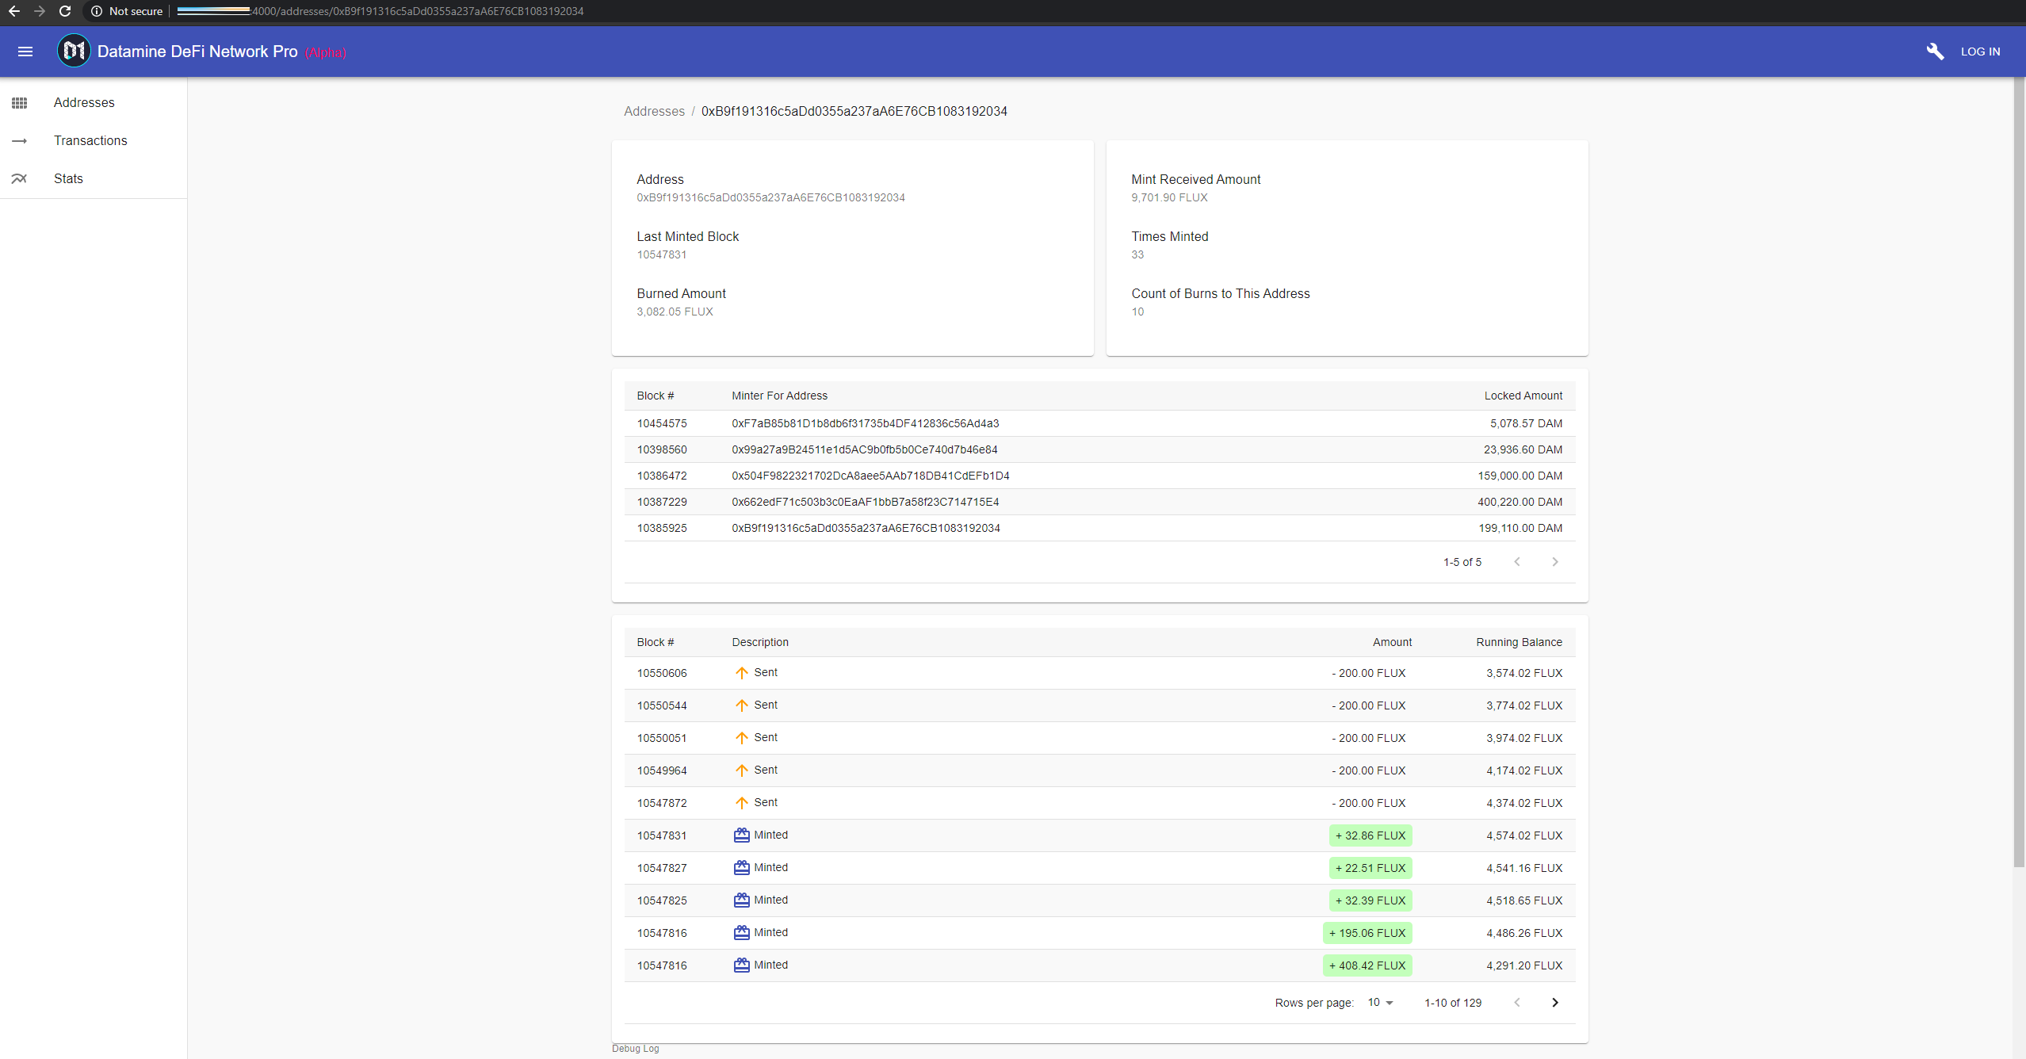Click the browser address bar URL
The height and width of the screenshot is (1059, 2026).
click(x=380, y=11)
